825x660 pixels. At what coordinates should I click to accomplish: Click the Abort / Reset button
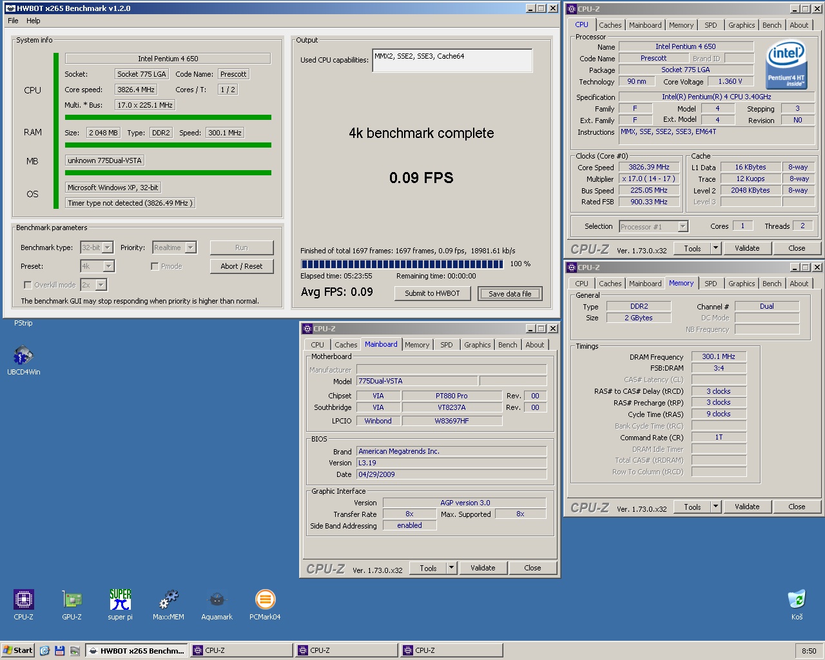[242, 266]
